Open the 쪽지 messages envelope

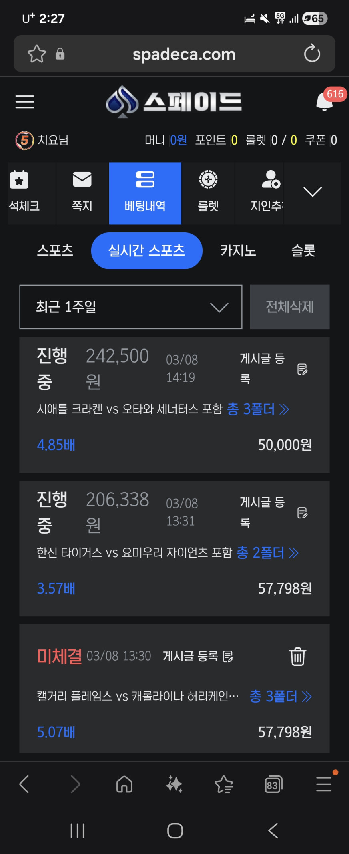pos(82,193)
